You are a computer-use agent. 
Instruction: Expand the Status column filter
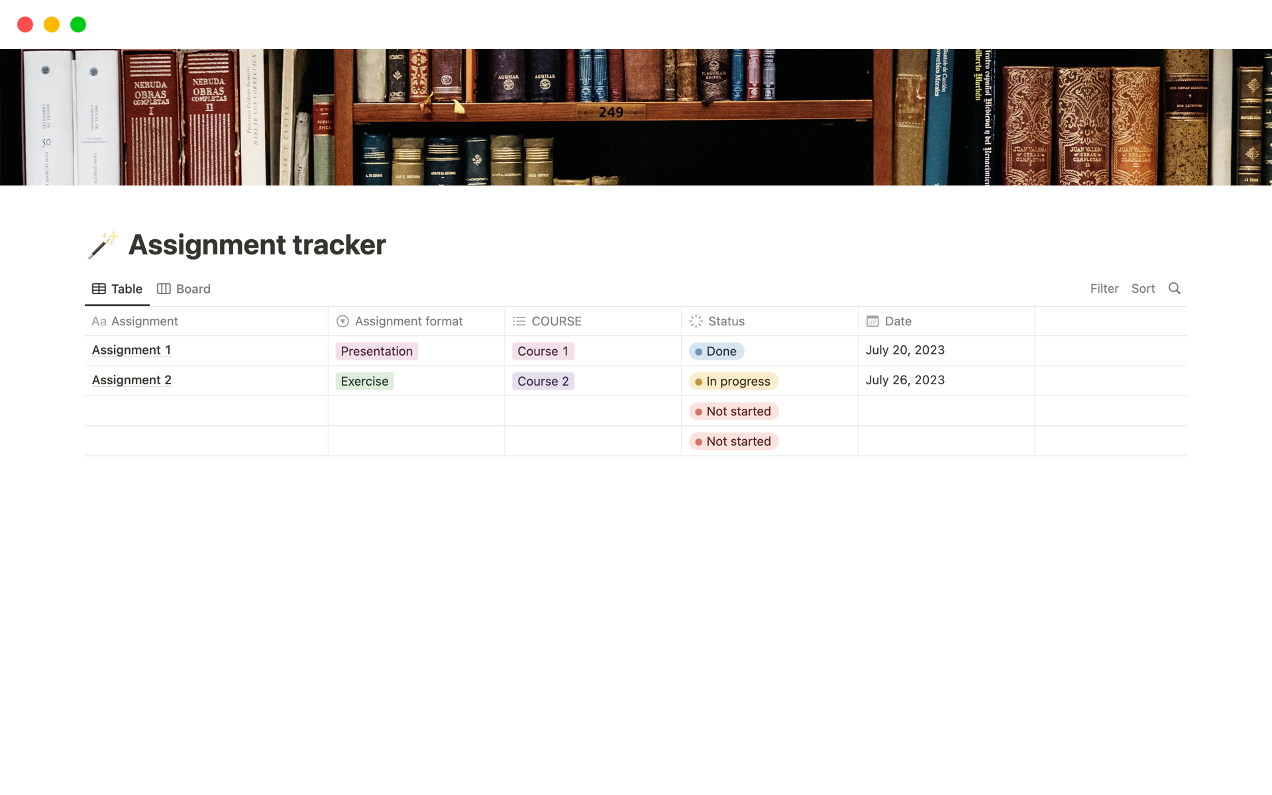pos(726,321)
